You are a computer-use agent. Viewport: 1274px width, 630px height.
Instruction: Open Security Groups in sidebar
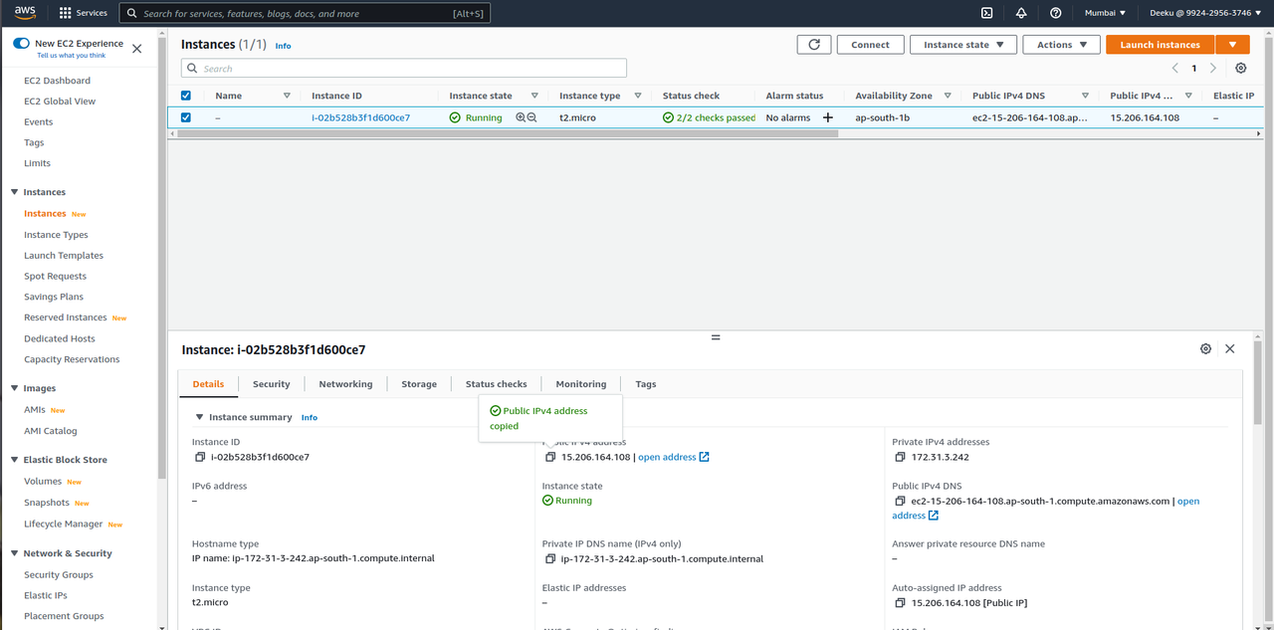(59, 575)
